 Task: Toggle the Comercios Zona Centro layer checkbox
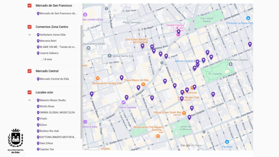click(x=29, y=27)
